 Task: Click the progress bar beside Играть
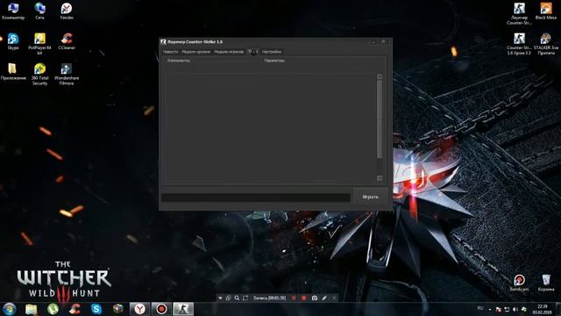255,197
